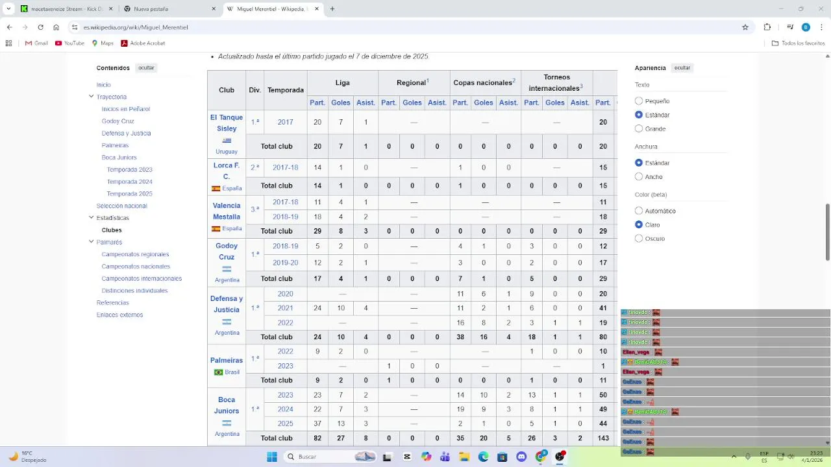Select Automático color mode
This screenshot has width=831, height=467.
coord(639,211)
